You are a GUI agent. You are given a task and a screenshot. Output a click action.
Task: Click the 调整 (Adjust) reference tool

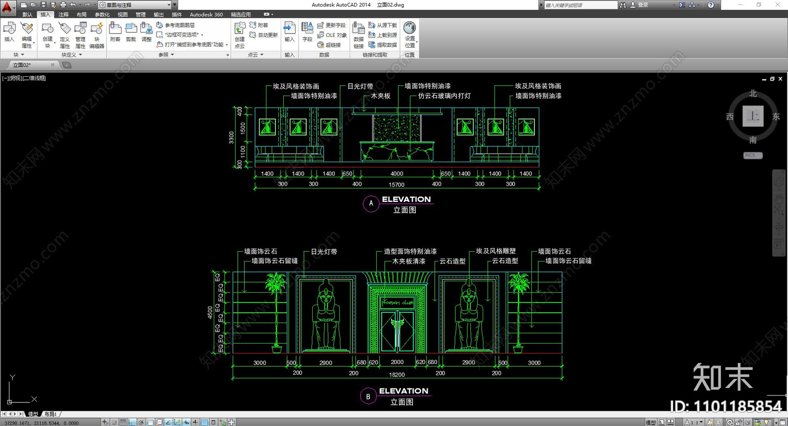pyautogui.click(x=147, y=32)
